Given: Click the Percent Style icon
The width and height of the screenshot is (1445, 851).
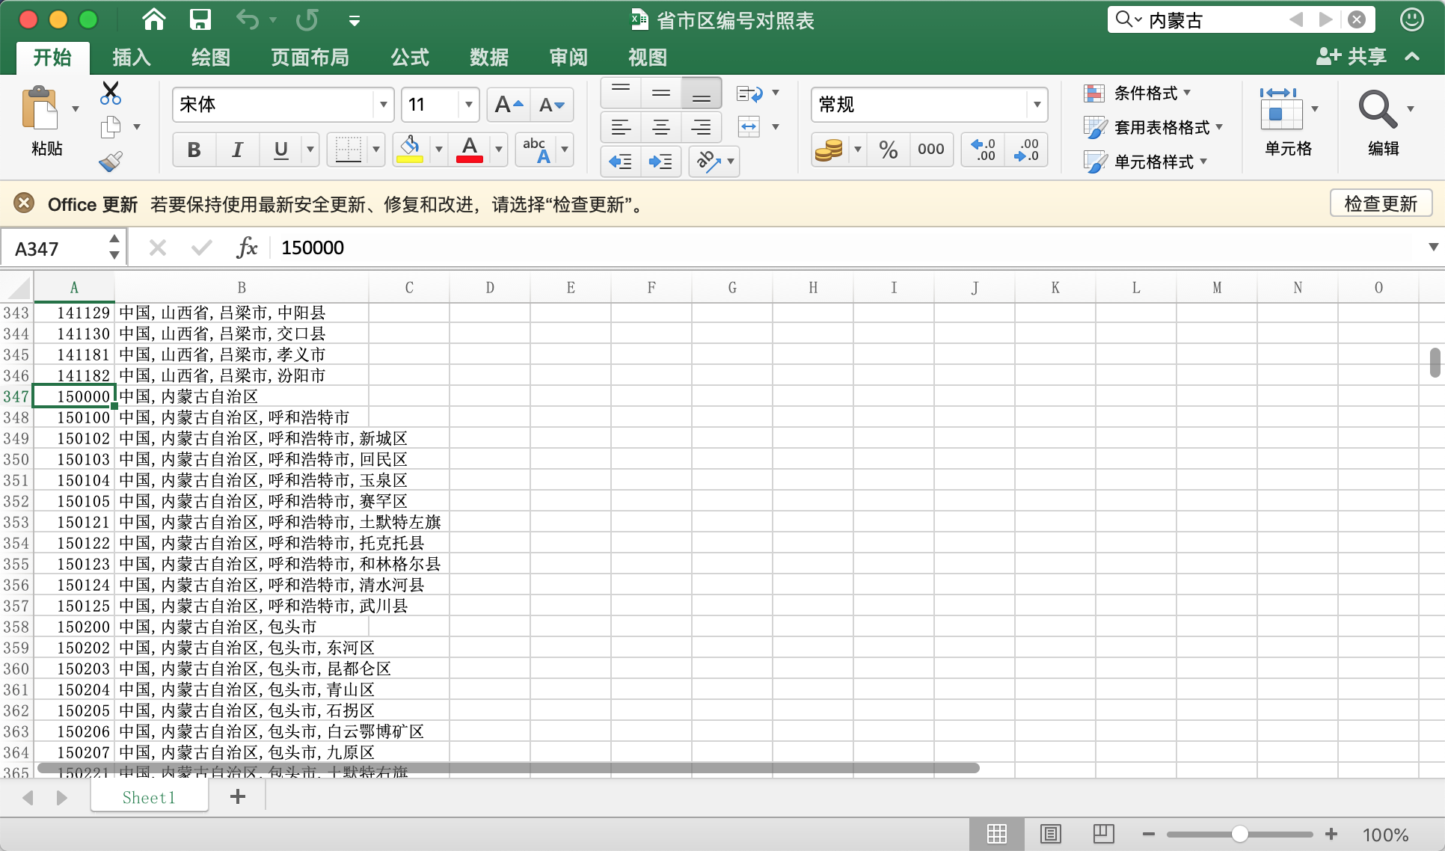Looking at the screenshot, I should coord(888,150).
